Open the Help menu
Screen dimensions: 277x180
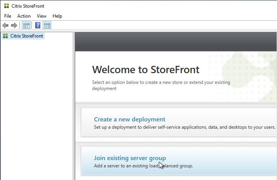pyautogui.click(x=57, y=16)
